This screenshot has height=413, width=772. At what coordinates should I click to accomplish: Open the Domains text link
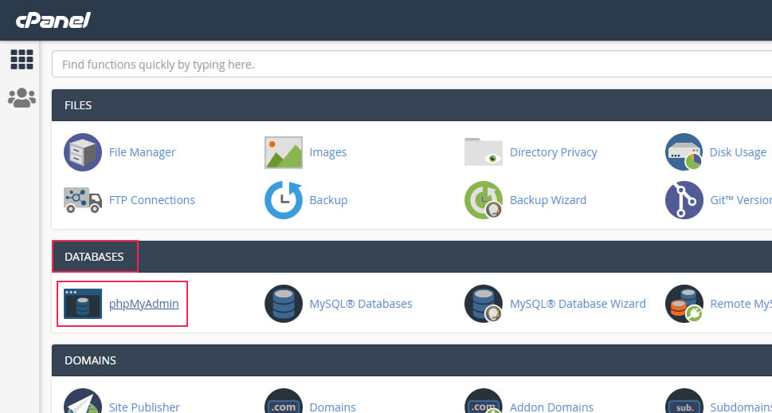pos(332,407)
